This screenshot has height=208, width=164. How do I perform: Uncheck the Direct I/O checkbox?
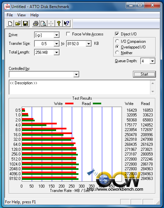(117, 34)
